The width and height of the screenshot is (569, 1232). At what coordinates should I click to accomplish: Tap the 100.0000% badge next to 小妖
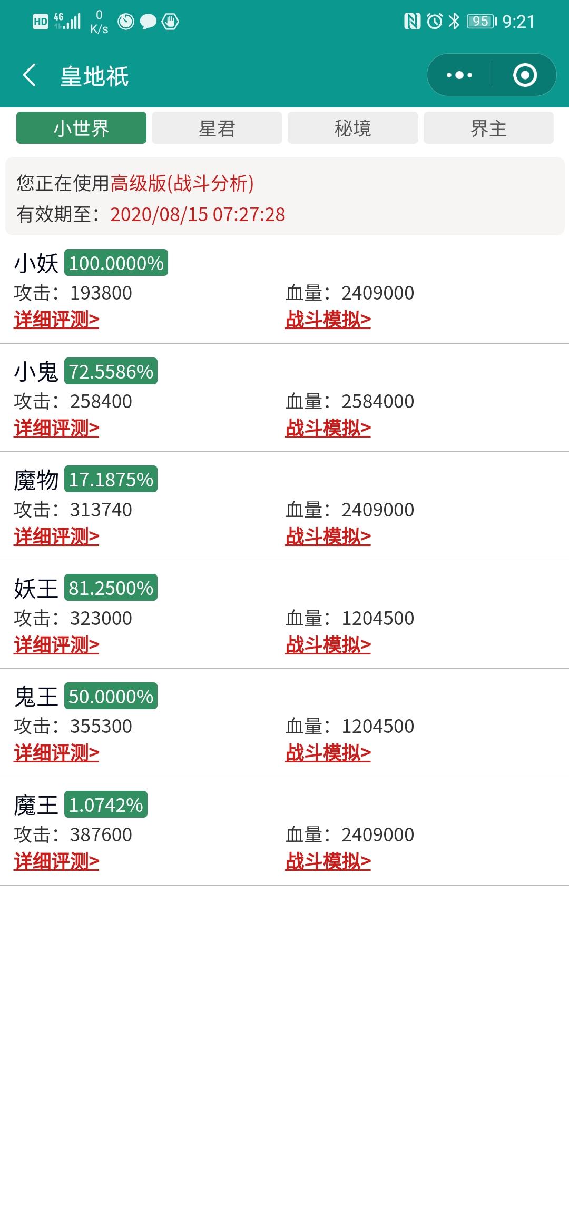(116, 263)
